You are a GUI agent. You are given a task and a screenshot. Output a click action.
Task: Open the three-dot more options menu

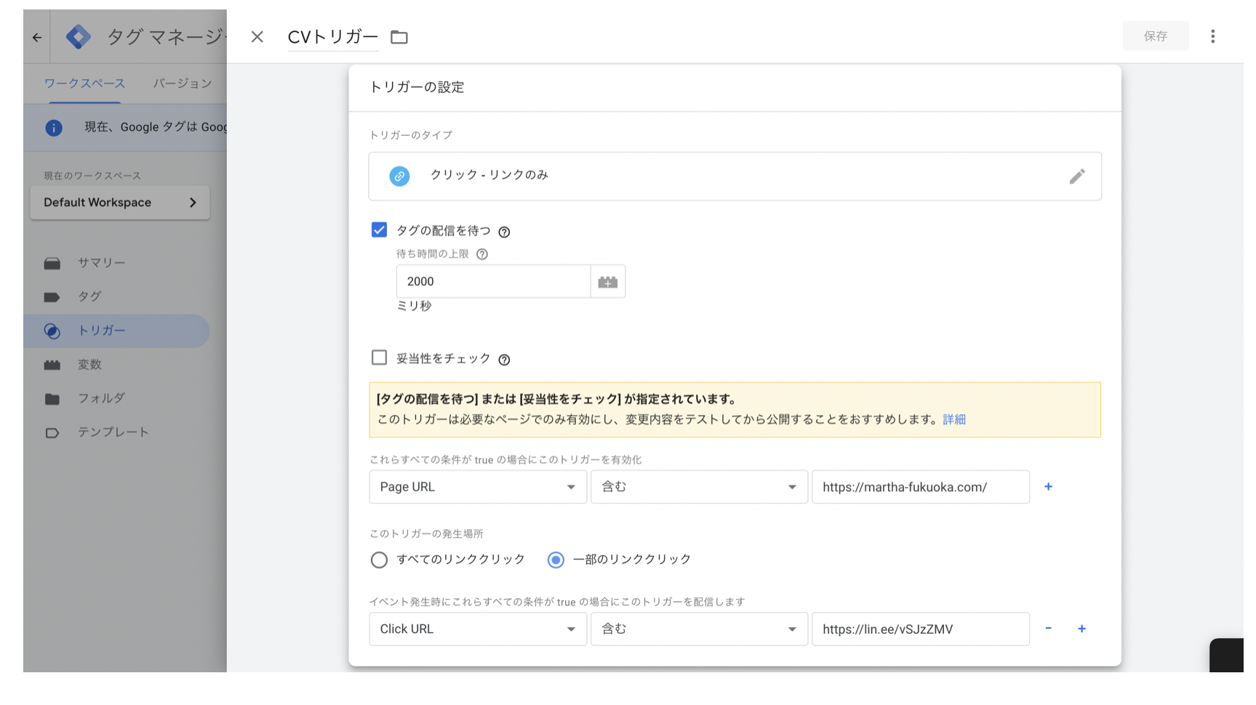pos(1212,36)
